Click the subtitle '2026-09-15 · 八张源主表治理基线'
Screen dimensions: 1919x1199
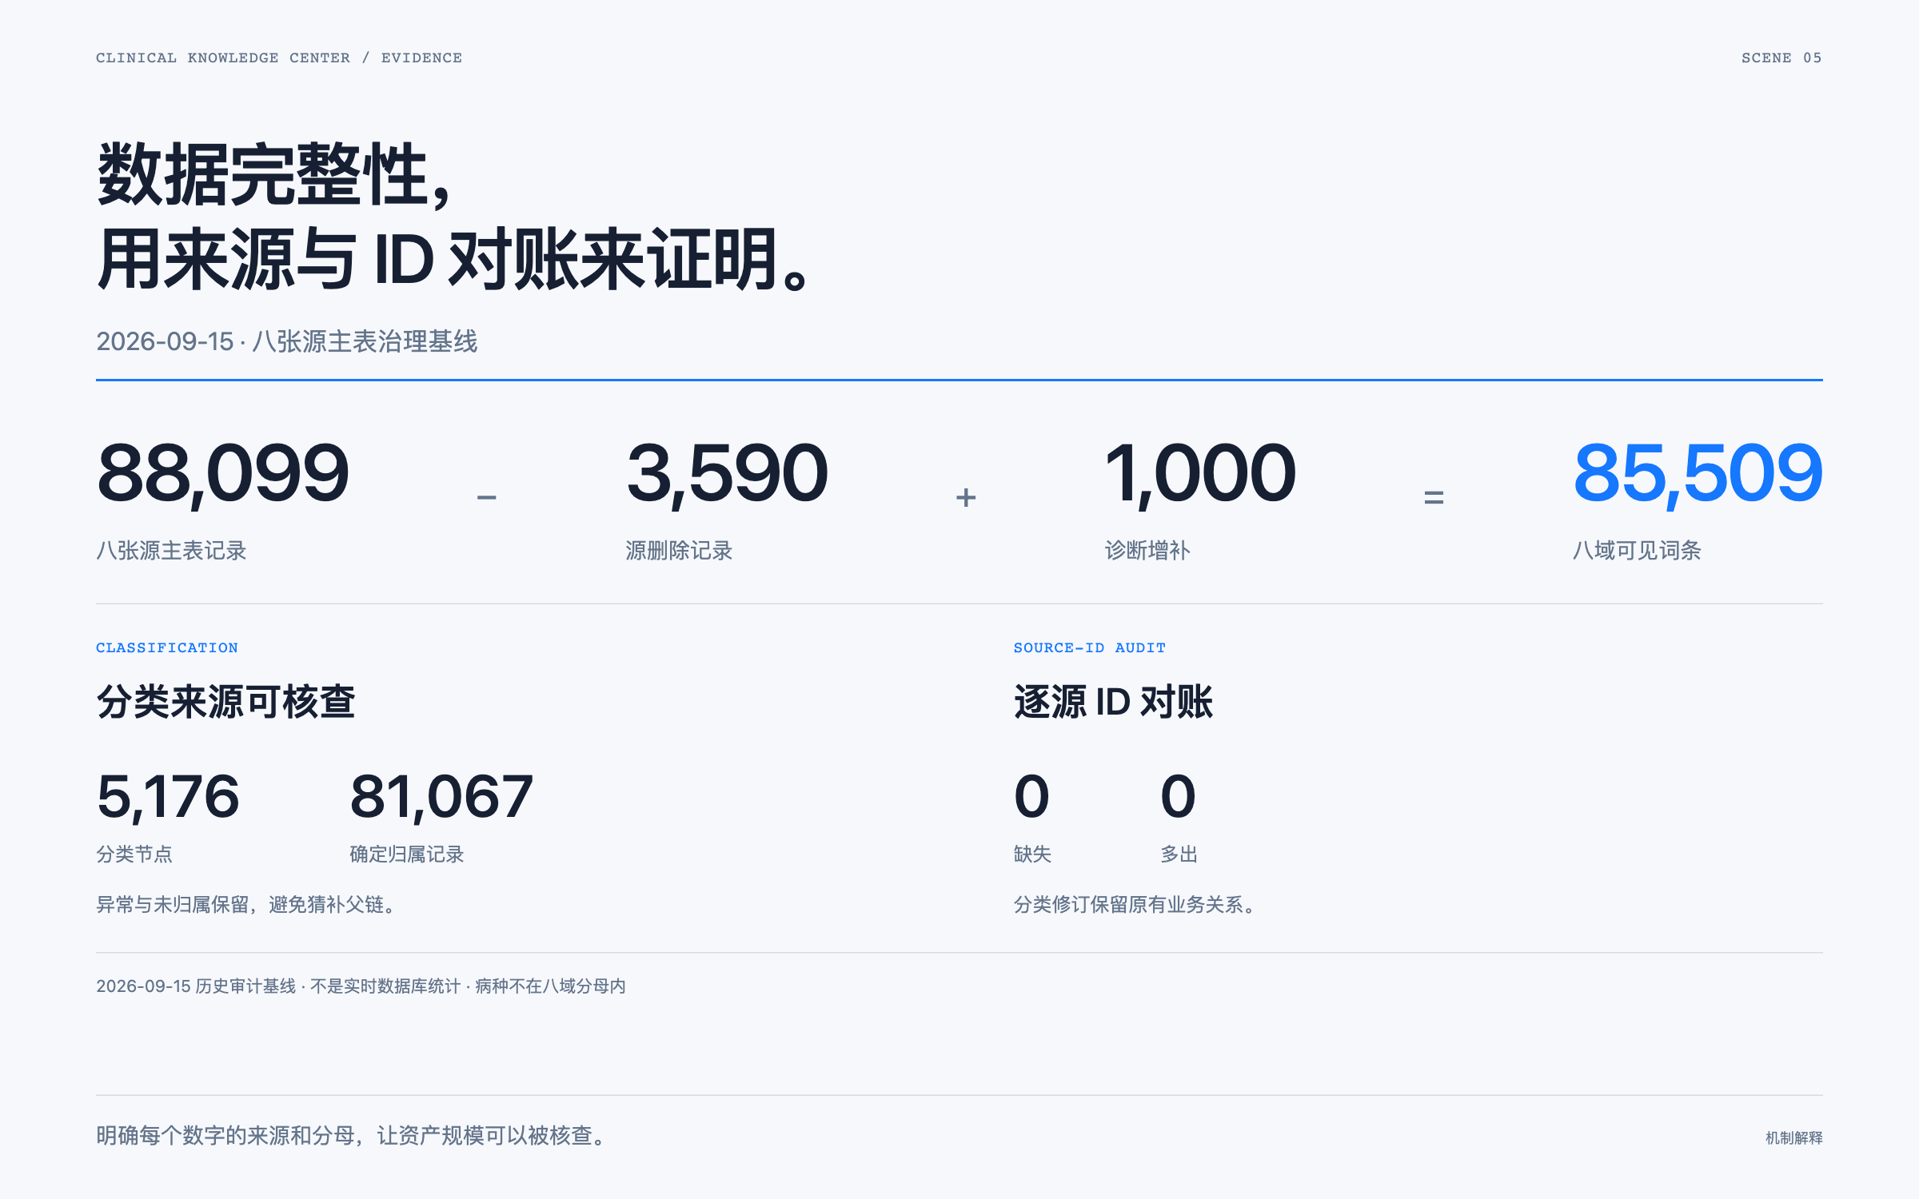[287, 341]
